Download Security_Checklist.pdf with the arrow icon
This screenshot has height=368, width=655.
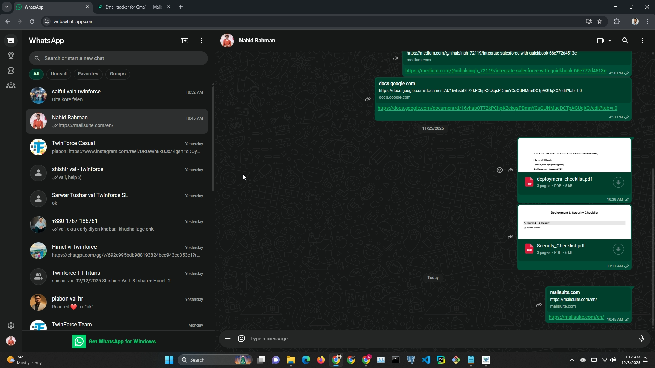pos(618,249)
